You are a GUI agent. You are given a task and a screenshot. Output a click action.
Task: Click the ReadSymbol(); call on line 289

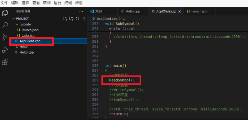pos(123,80)
